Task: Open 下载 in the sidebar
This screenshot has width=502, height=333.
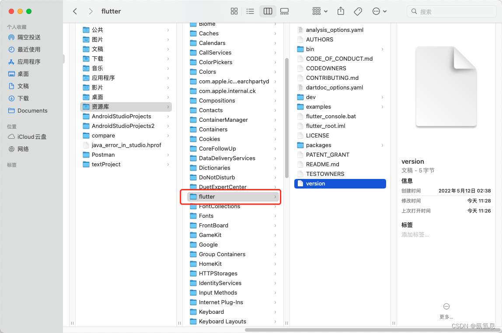Action: (x=23, y=99)
